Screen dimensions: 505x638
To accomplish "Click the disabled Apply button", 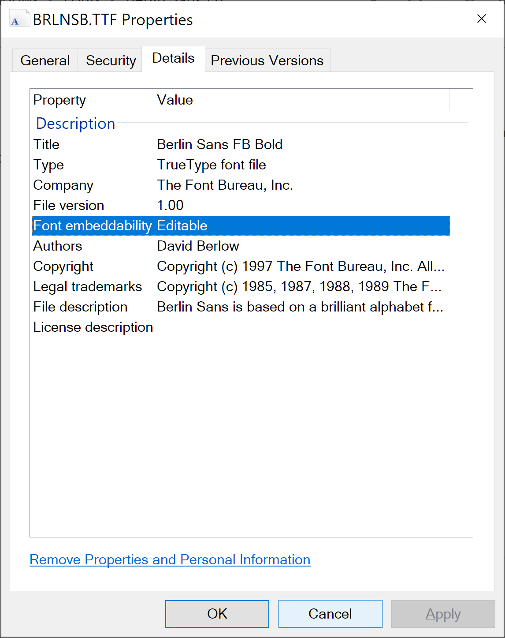I will 443,613.
